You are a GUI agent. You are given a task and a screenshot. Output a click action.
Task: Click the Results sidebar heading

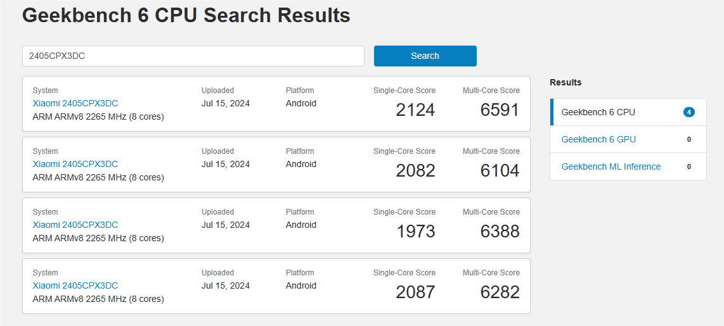pyautogui.click(x=565, y=82)
